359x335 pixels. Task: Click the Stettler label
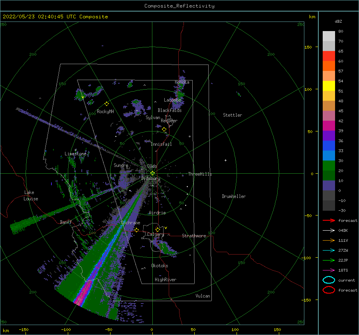pos(233,115)
